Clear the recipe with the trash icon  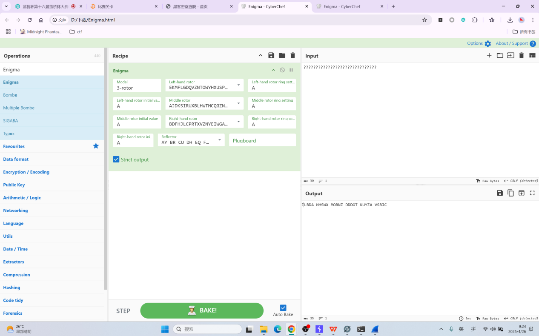point(292,56)
